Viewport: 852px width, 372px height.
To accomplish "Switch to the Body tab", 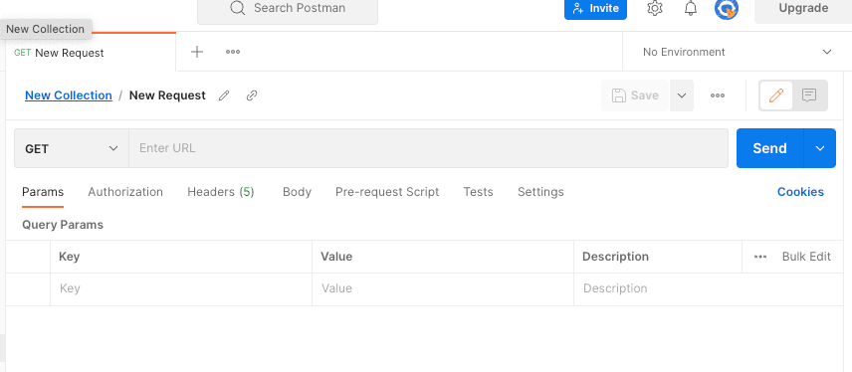I will pos(297,192).
